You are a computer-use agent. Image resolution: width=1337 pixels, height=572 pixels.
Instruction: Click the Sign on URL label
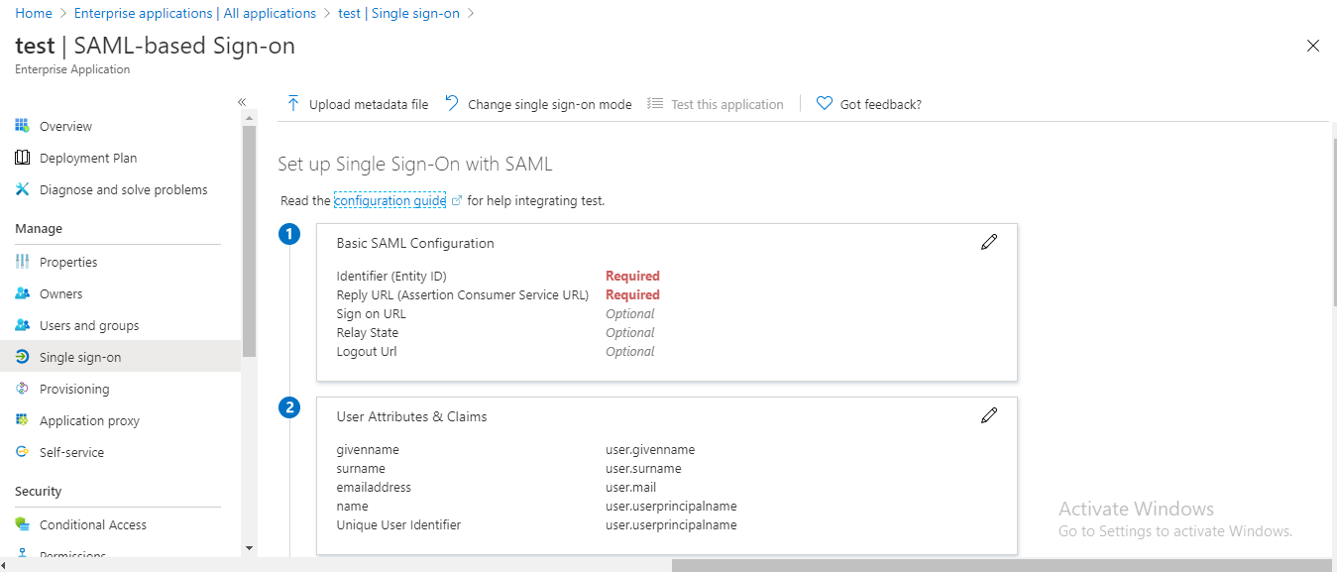tap(372, 314)
